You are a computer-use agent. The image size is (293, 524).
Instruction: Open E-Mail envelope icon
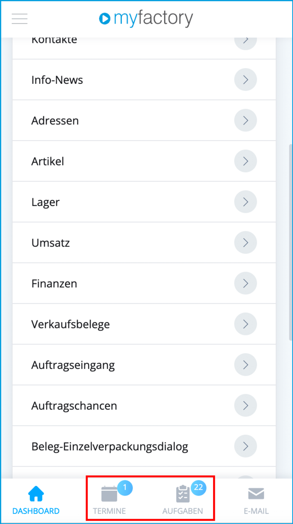(x=256, y=494)
